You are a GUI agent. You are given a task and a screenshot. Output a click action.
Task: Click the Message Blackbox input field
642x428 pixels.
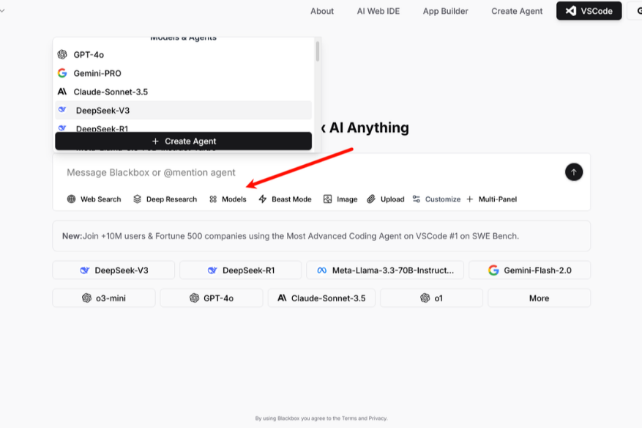tap(311, 173)
